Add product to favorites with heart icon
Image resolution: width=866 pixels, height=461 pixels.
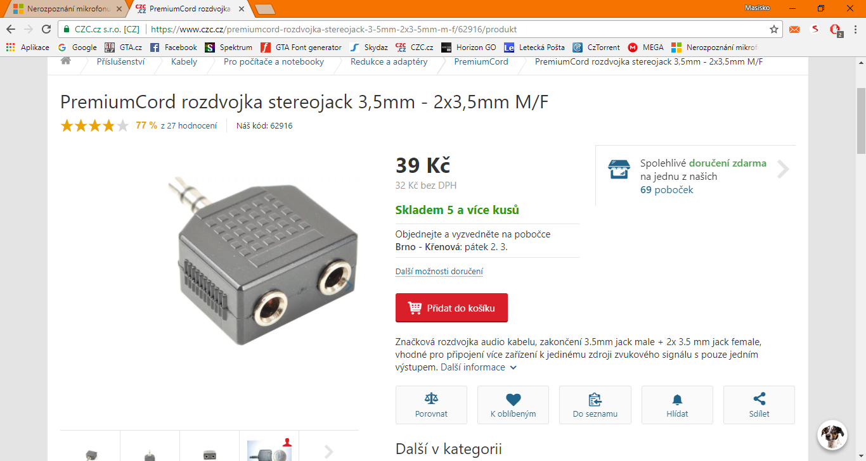click(x=514, y=399)
